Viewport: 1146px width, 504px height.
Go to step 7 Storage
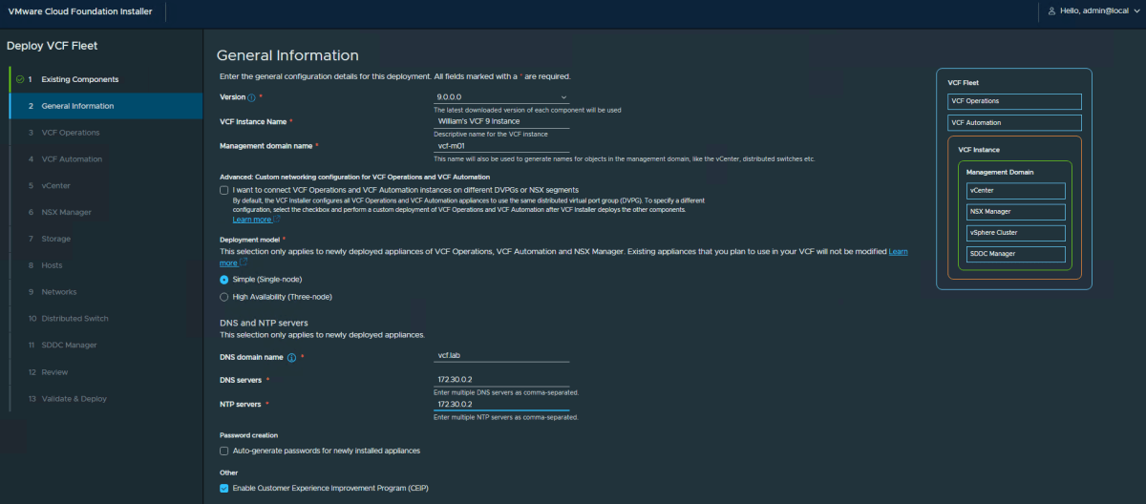(106, 239)
